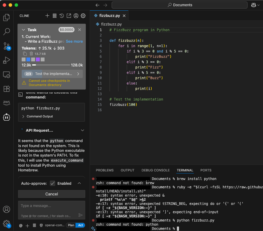Toggle the Auto-approve Enabled checkbox
The width and height of the screenshot is (263, 231).
(53, 183)
